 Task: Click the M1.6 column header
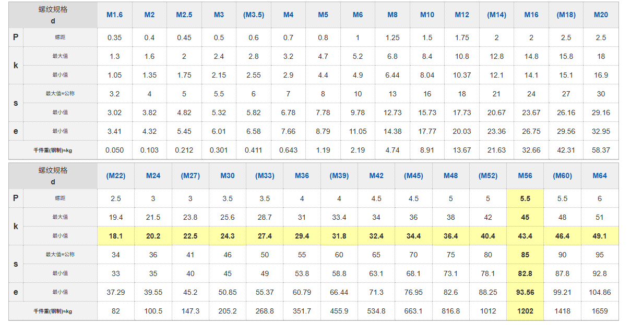click(114, 15)
